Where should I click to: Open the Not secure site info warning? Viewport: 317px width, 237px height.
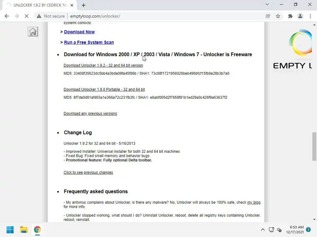50,16
